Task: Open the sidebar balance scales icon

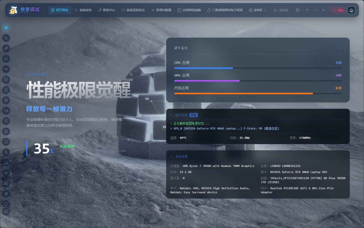Action: click(6, 194)
